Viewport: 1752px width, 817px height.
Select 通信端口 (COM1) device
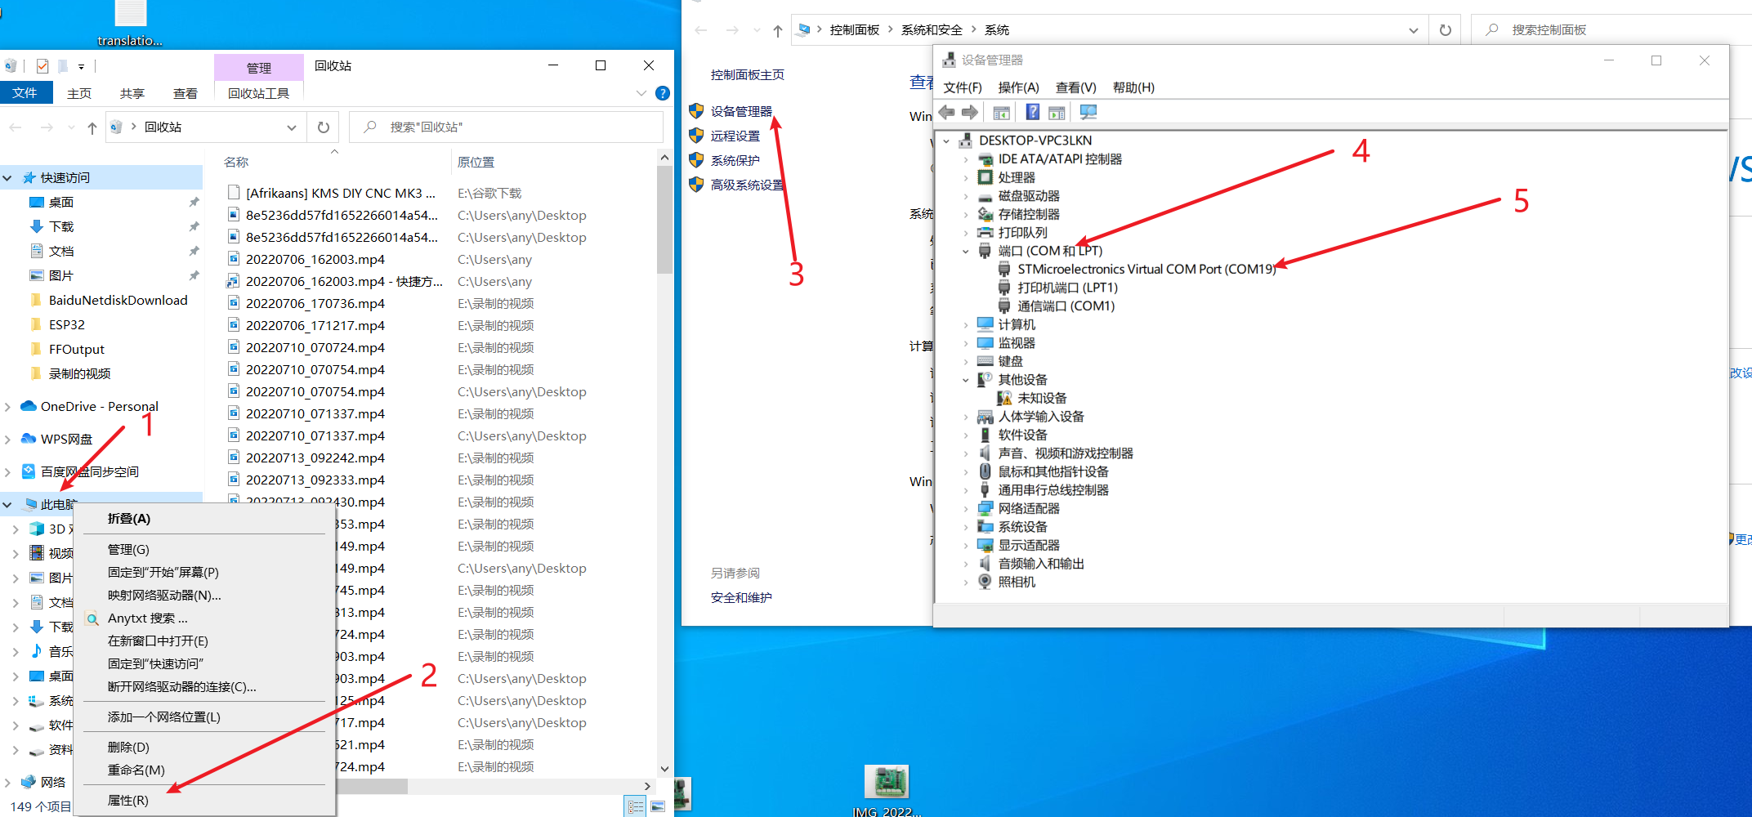pyautogui.click(x=1066, y=306)
